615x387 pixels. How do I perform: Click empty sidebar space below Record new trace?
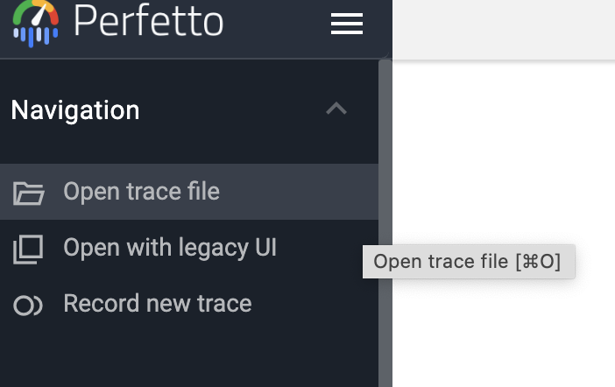point(175,355)
